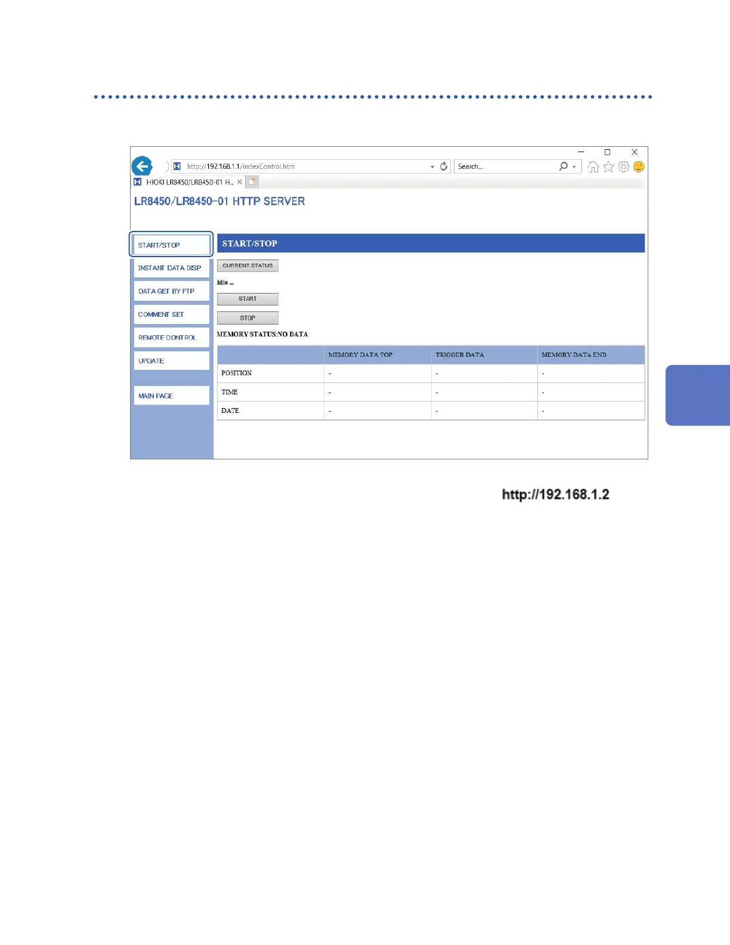Click the Idle status text
This screenshot has height=945, width=730.
(x=225, y=282)
